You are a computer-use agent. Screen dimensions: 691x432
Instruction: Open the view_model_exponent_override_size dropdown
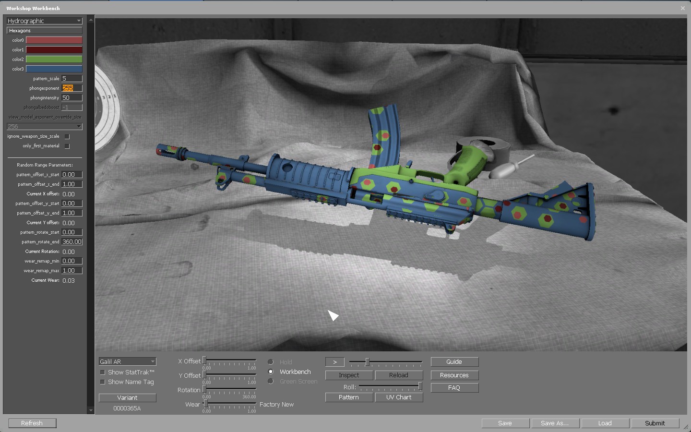tap(45, 126)
